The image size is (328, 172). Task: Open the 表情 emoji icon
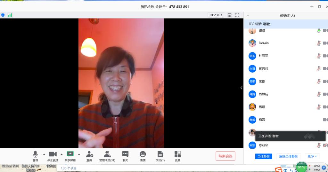click(143, 154)
